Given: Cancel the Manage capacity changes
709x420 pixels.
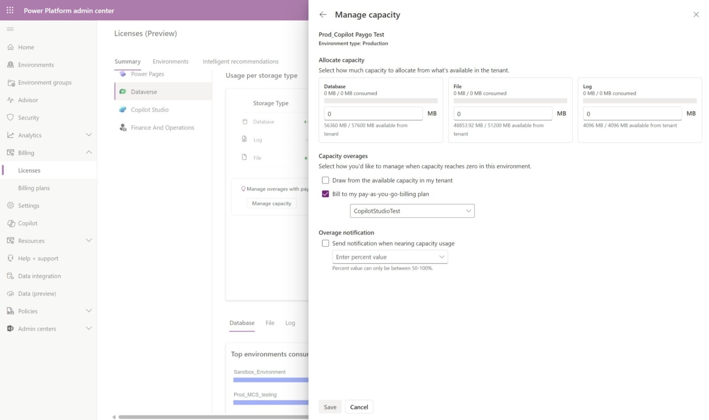Looking at the screenshot, I should tap(359, 407).
